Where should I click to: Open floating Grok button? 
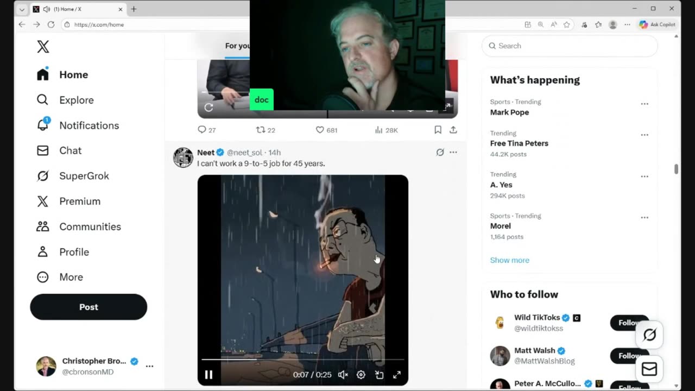[649, 335]
